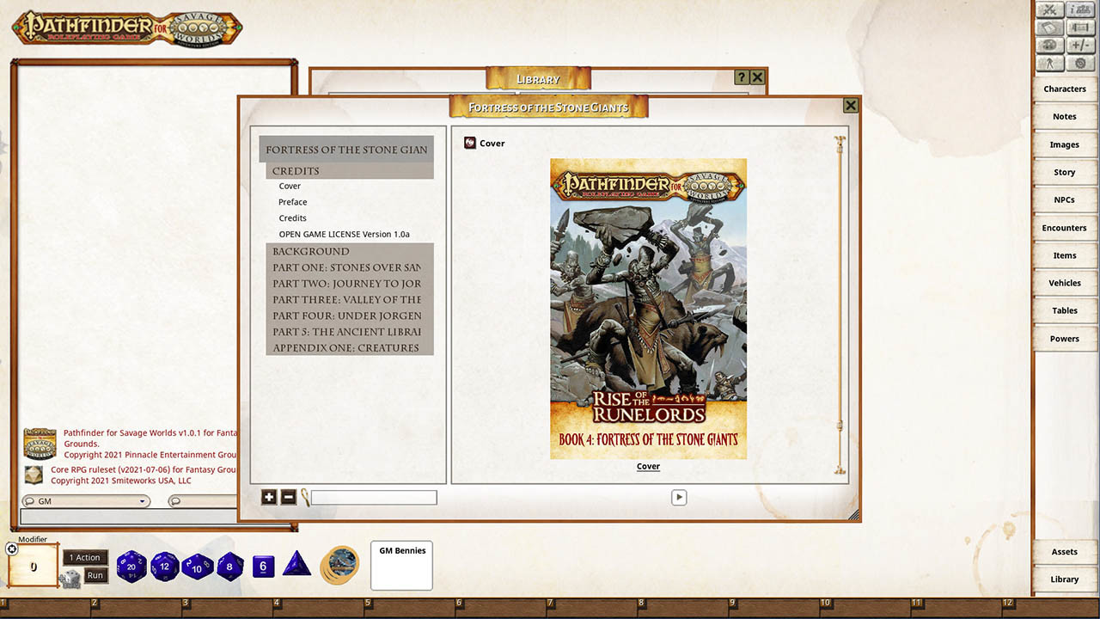Expand the BACKGROUND section
1100x619 pixels.
point(350,251)
